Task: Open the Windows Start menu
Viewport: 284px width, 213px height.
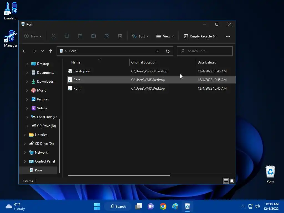Action: click(x=97, y=206)
